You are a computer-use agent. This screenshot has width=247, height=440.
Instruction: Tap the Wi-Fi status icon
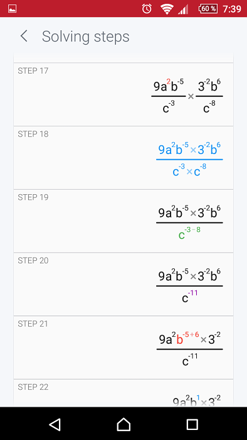coord(167,9)
